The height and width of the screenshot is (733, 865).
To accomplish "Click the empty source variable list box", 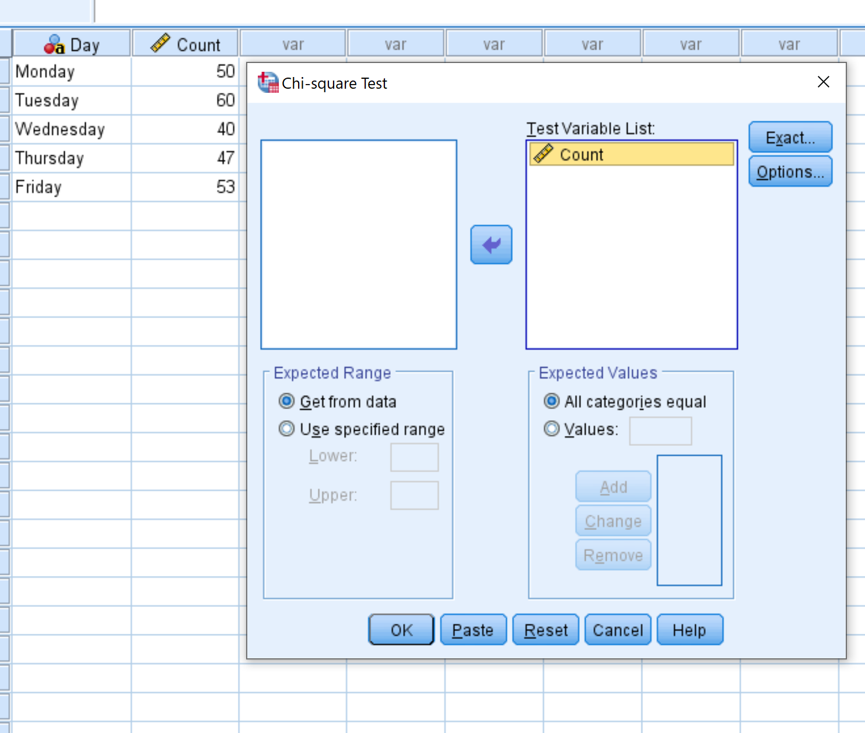I will [x=359, y=244].
